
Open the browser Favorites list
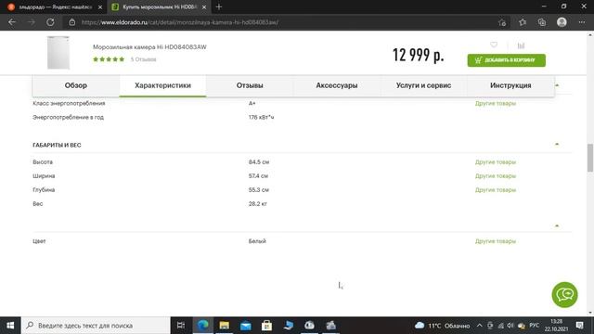523,22
